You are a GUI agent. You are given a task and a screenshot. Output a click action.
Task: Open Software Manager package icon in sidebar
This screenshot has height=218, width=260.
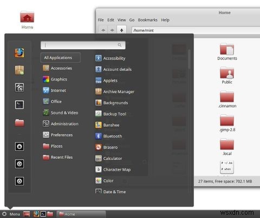coord(19,70)
